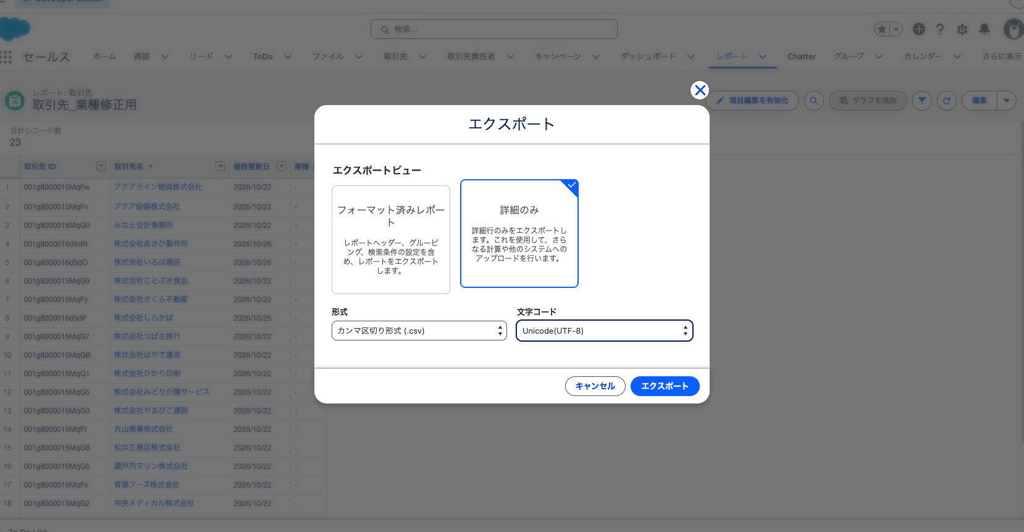
Task: Close the export dialog with X icon
Action: (x=700, y=90)
